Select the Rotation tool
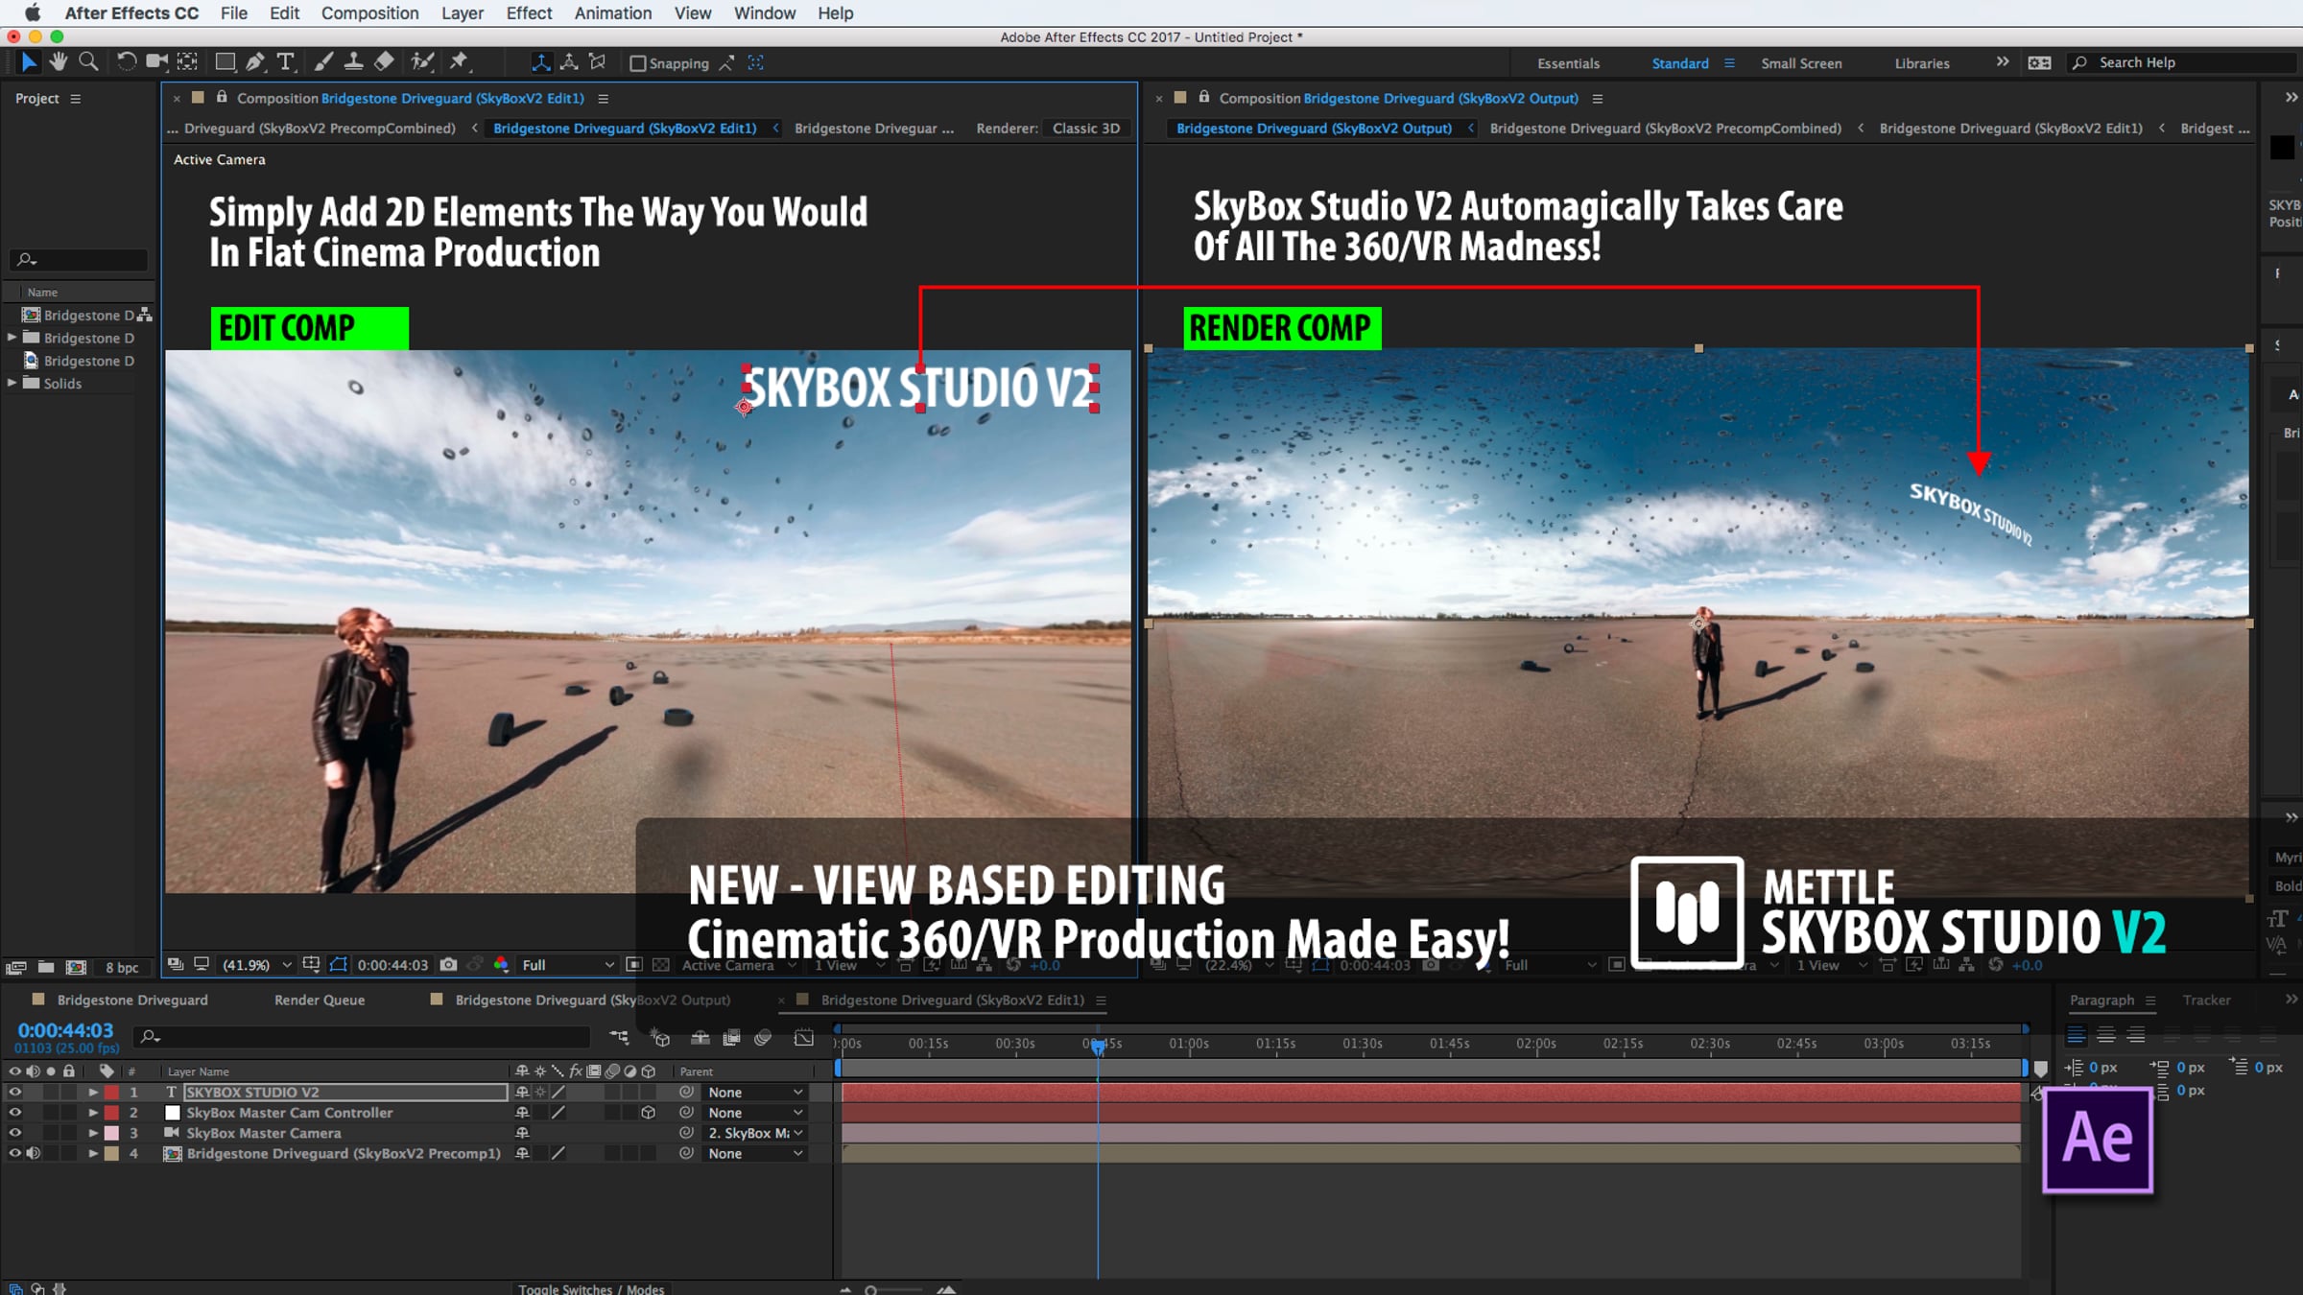This screenshot has height=1295, width=2303. point(126,62)
